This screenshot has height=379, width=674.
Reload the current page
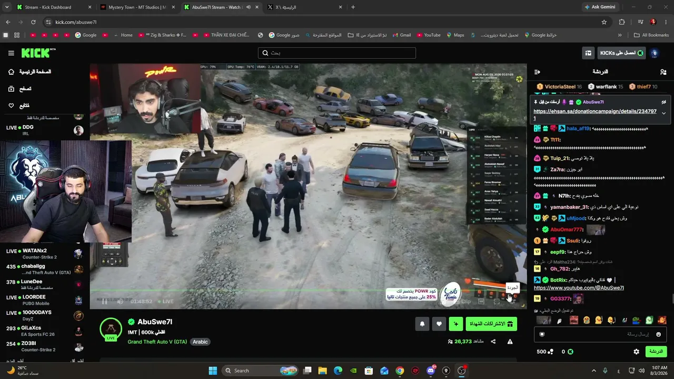(x=33, y=22)
